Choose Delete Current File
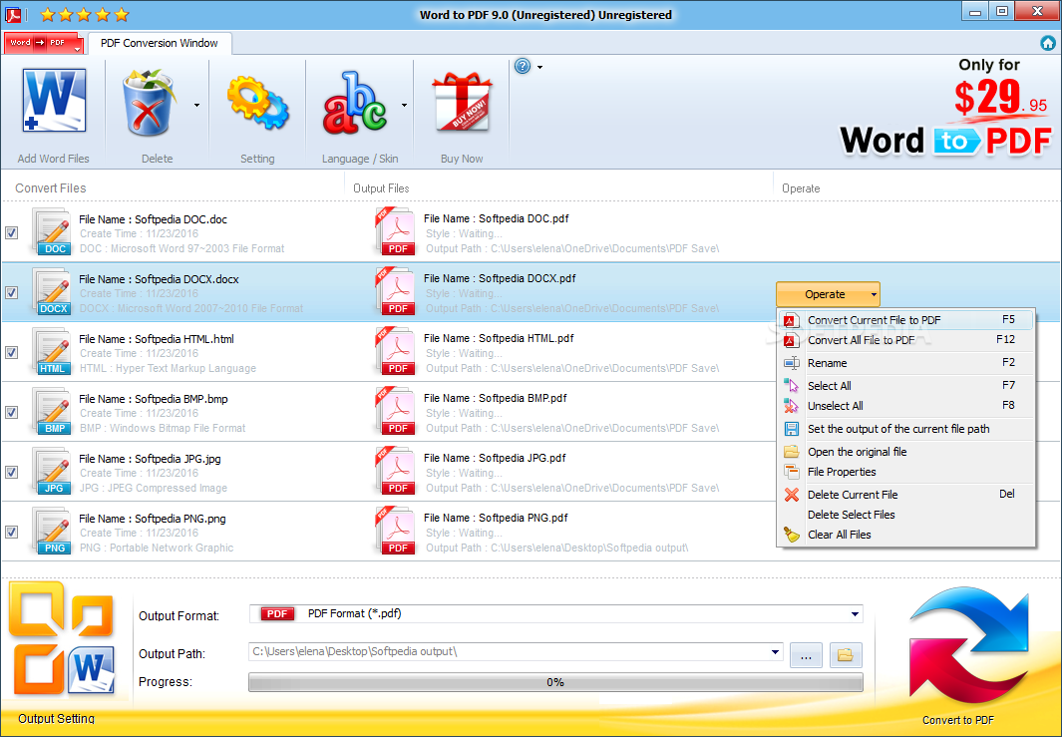 point(906,495)
